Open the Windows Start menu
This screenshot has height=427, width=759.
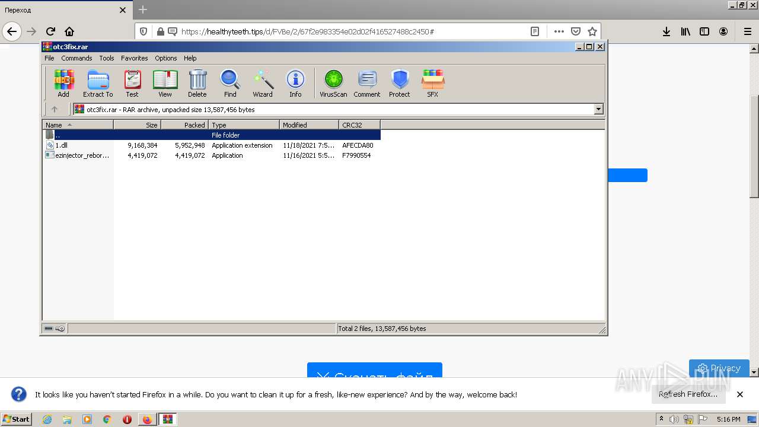17,419
